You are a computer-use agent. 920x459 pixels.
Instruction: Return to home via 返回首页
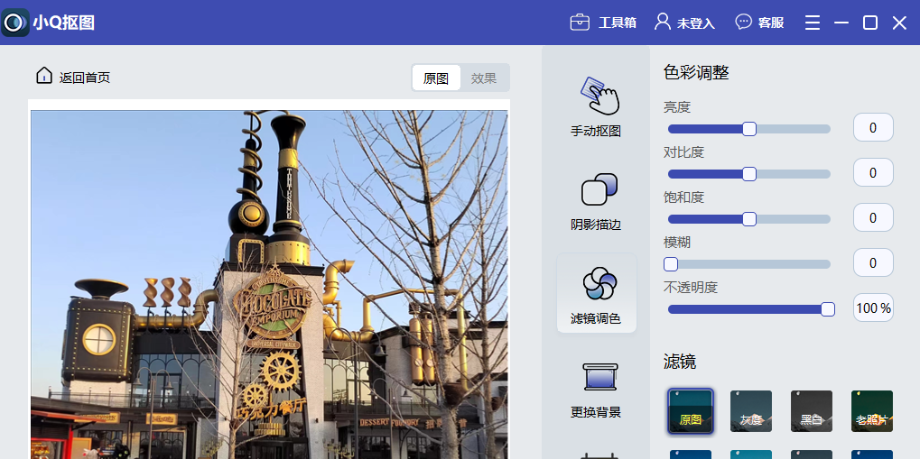click(x=73, y=77)
